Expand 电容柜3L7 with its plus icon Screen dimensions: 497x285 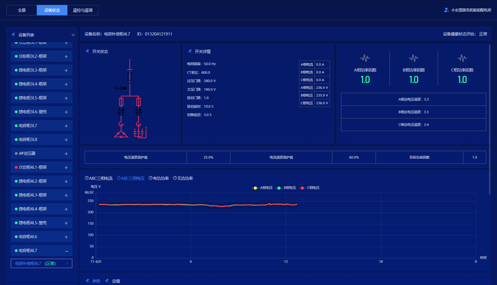(66, 126)
